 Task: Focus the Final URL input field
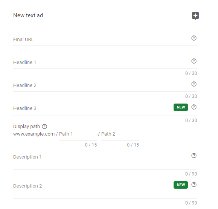(x=102, y=40)
